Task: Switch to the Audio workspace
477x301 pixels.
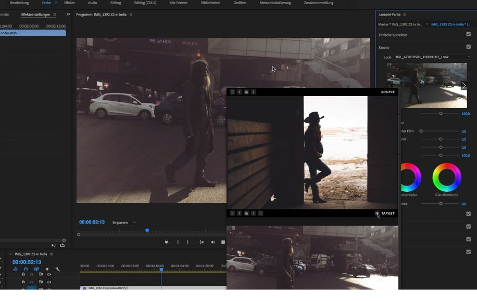Action: [x=93, y=3]
